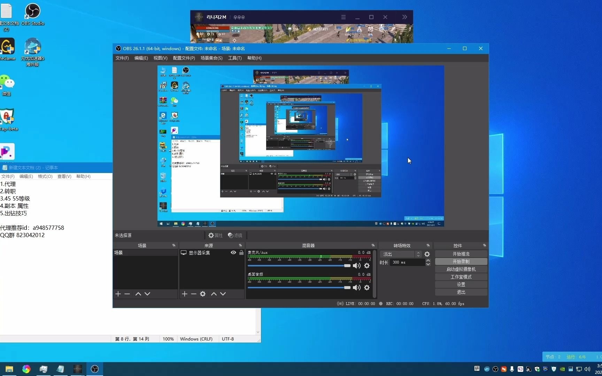Image resolution: width=602 pixels, height=376 pixels.
Task: Open the 工具(T) menu in OBS
Action: [x=235, y=58]
